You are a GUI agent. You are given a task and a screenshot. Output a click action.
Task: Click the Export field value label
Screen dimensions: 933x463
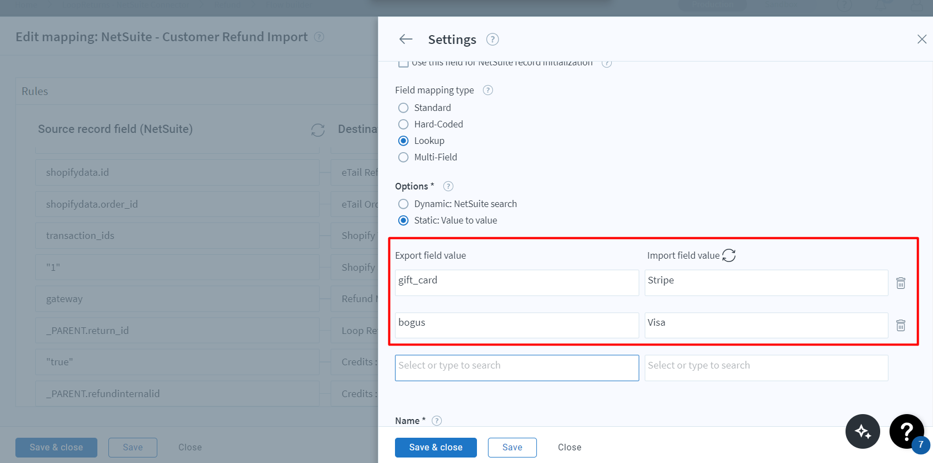[430, 255]
